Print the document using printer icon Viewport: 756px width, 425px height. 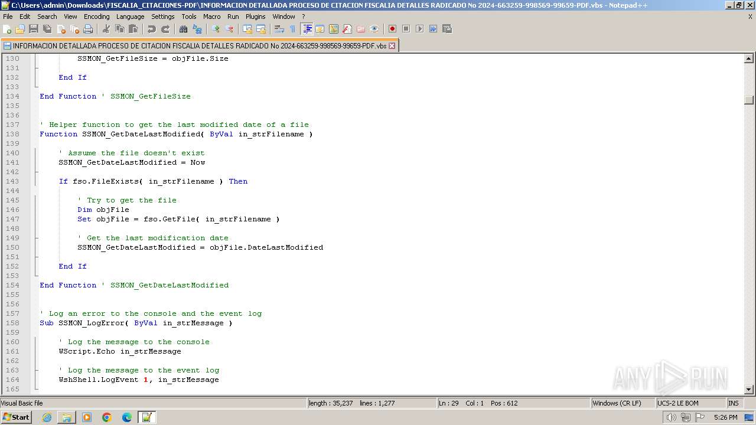(x=88, y=29)
